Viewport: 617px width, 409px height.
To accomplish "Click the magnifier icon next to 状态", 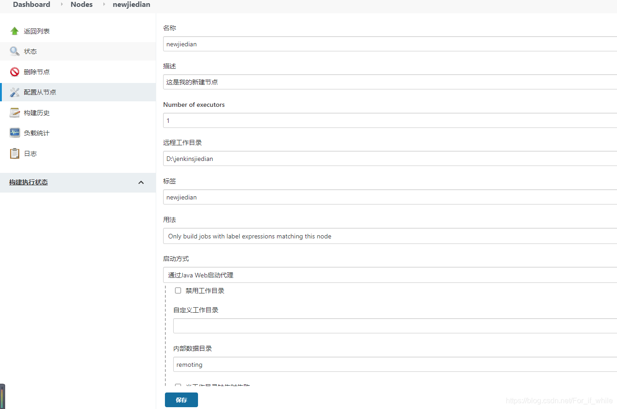I will click(x=15, y=51).
